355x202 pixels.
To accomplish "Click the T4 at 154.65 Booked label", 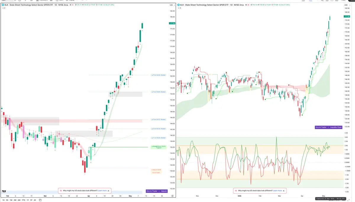I will 159,92.
